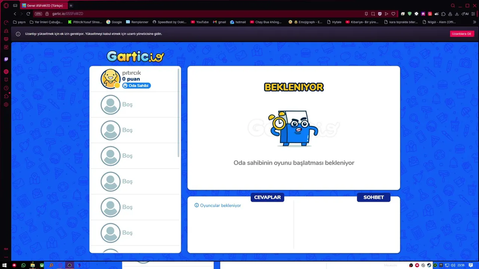Open a new tab with plus button
Image resolution: width=479 pixels, height=269 pixels.
point(71,6)
